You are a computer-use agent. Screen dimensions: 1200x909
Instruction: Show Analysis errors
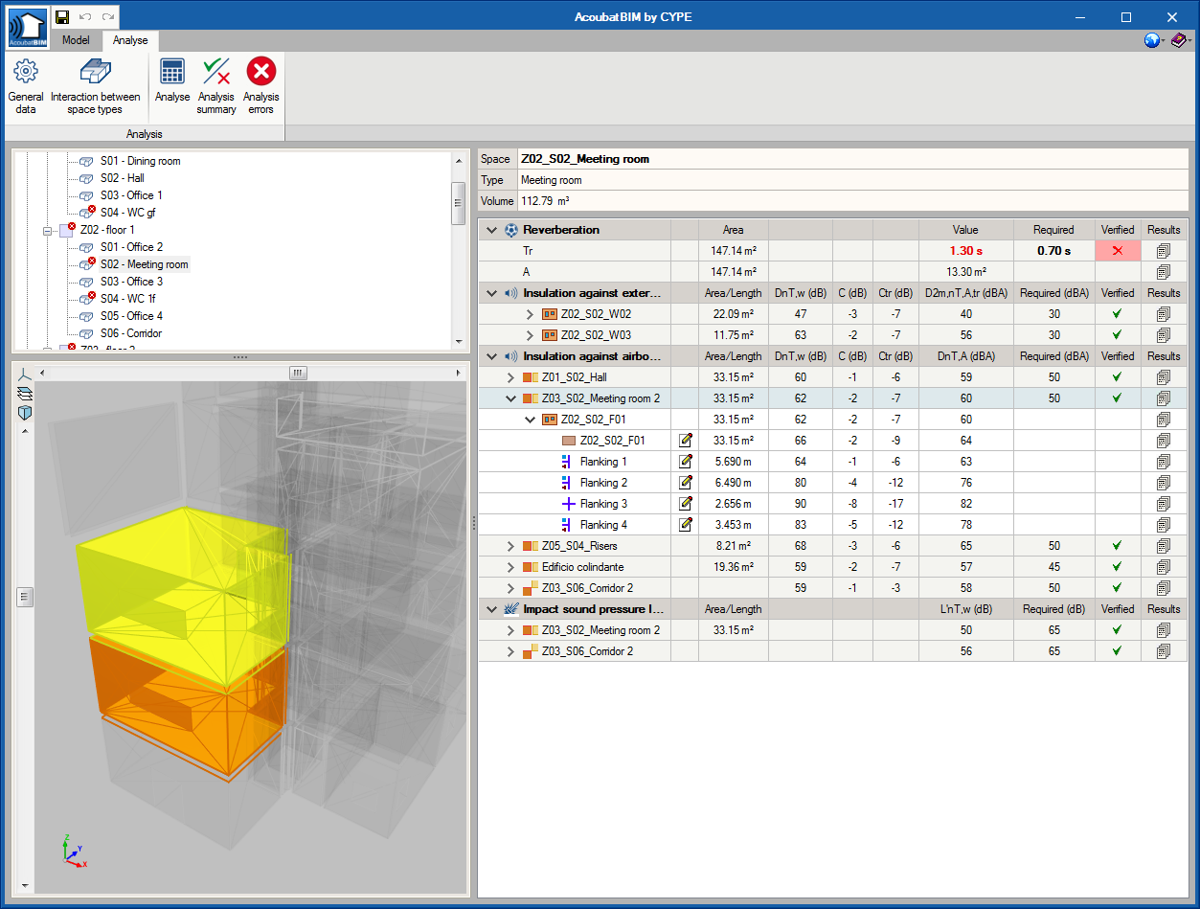pos(260,86)
